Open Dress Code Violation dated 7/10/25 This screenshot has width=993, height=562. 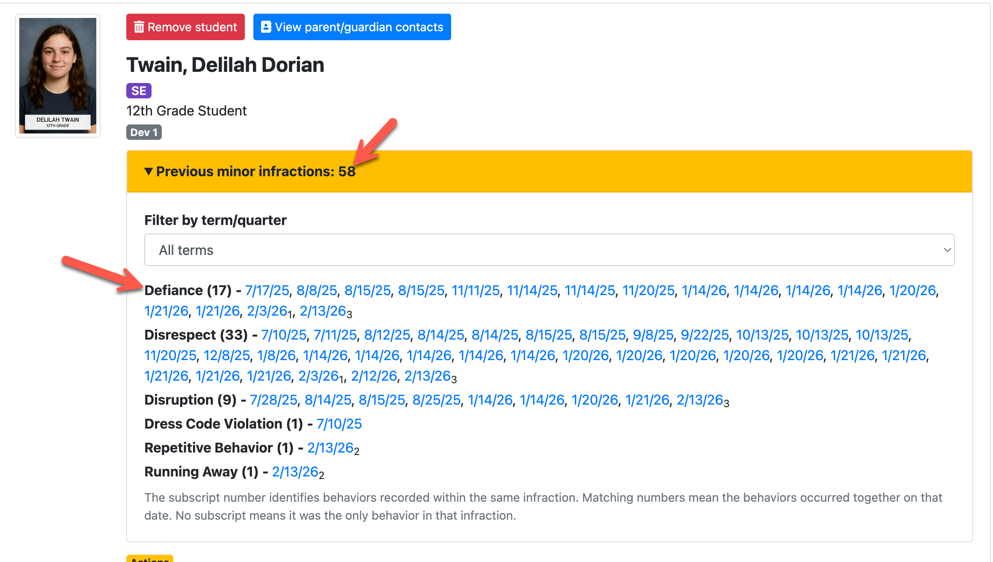click(x=339, y=424)
